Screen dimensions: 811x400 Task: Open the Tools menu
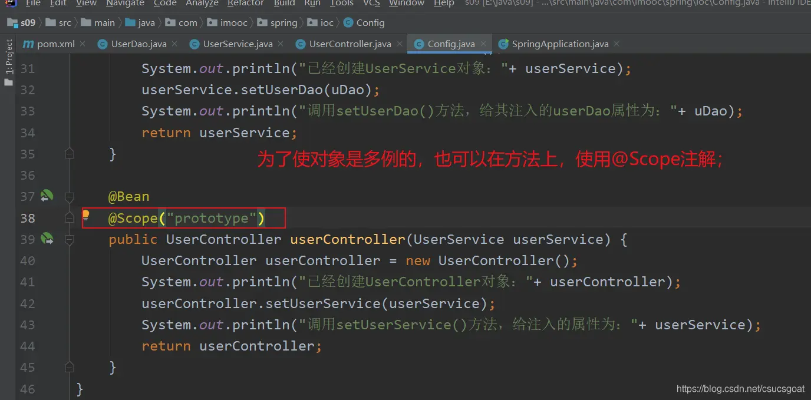tap(342, 3)
